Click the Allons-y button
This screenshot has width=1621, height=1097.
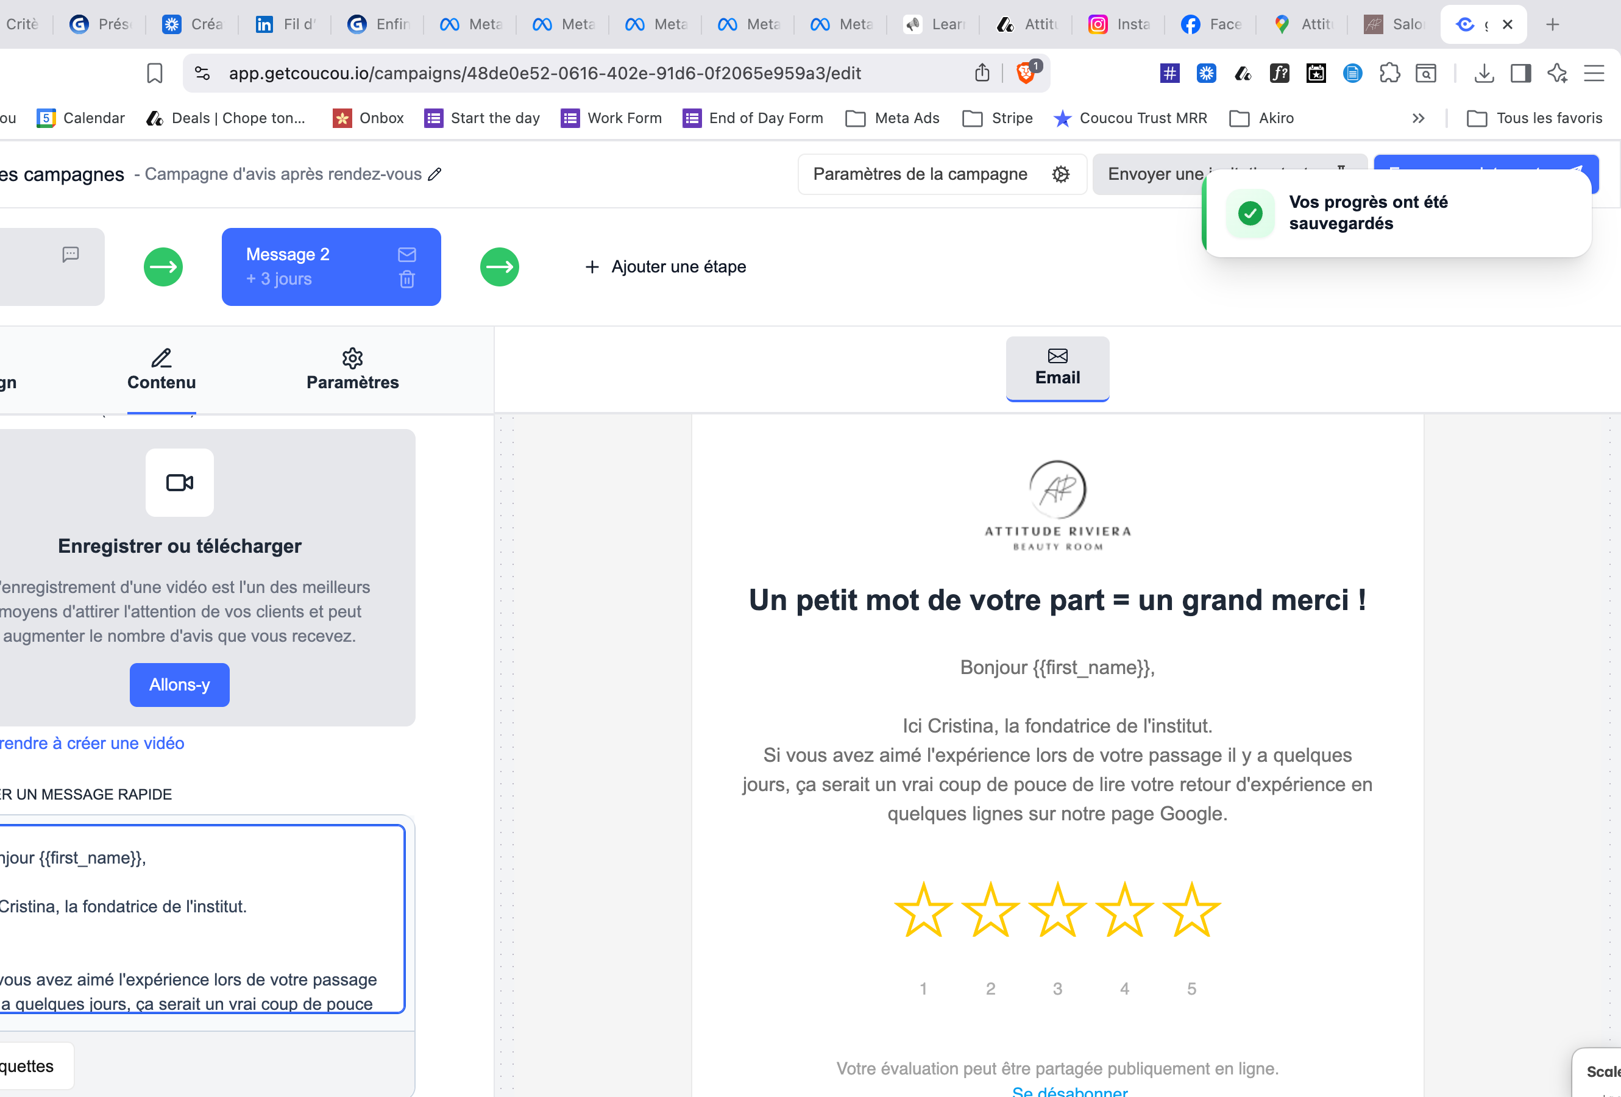[179, 685]
